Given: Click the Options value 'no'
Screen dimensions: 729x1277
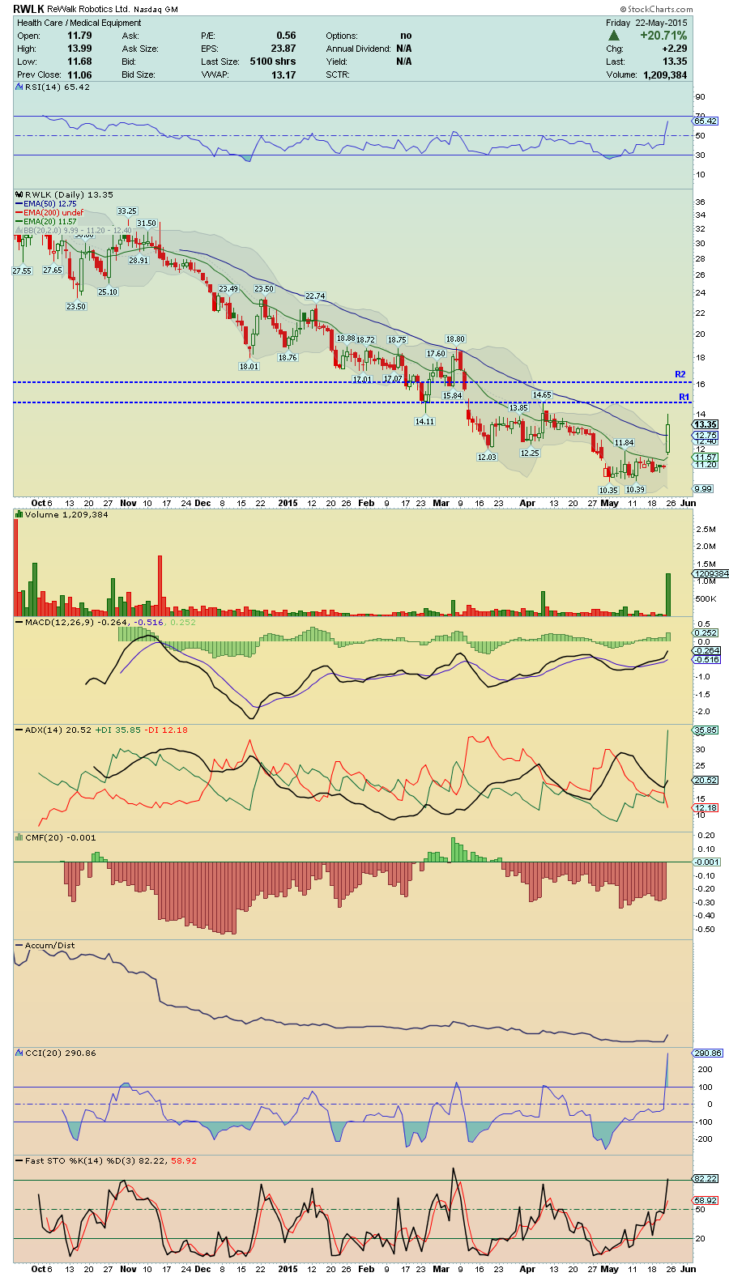Looking at the screenshot, I should tap(406, 36).
